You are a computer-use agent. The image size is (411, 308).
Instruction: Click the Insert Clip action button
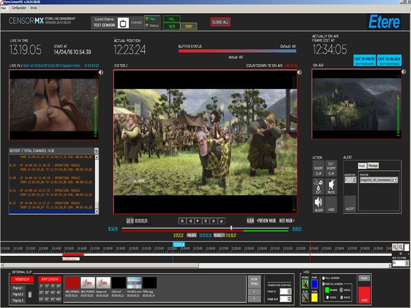click(319, 168)
